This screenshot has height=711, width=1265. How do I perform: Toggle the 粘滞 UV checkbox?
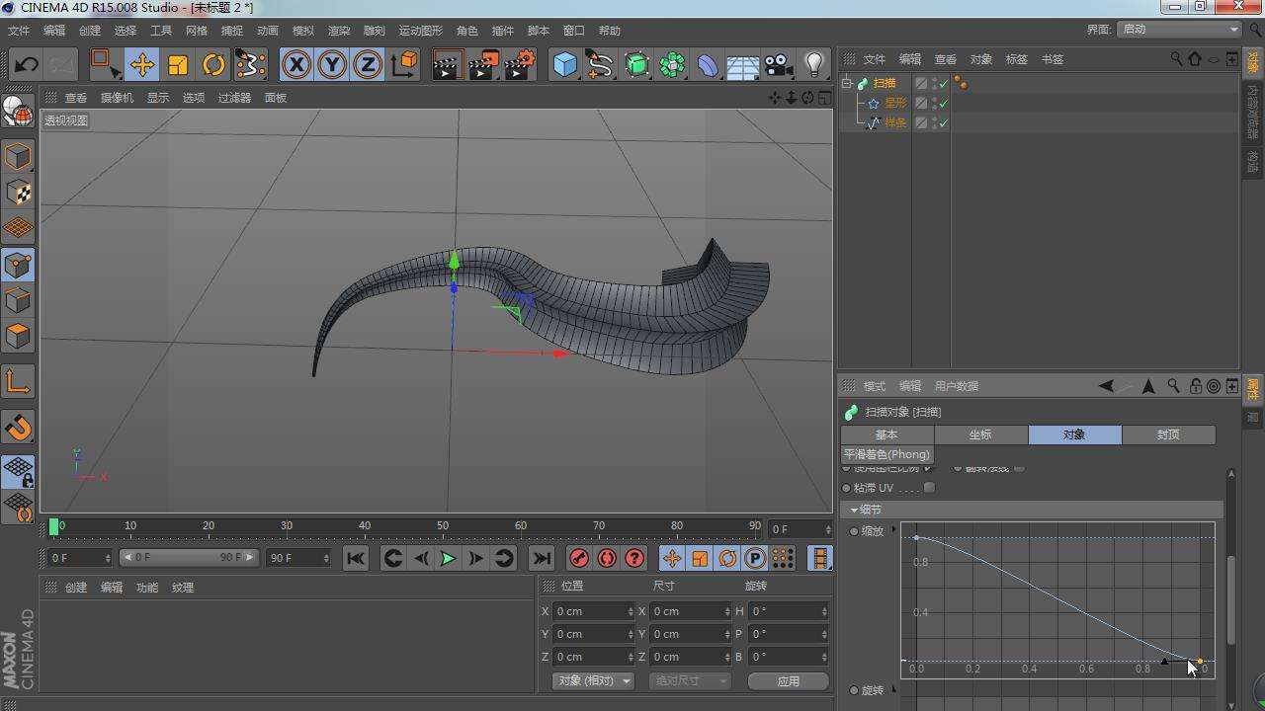click(x=929, y=488)
